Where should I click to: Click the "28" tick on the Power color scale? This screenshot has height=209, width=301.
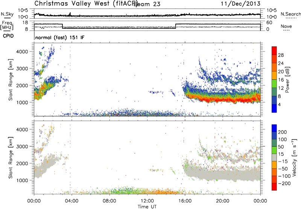(x=281, y=55)
